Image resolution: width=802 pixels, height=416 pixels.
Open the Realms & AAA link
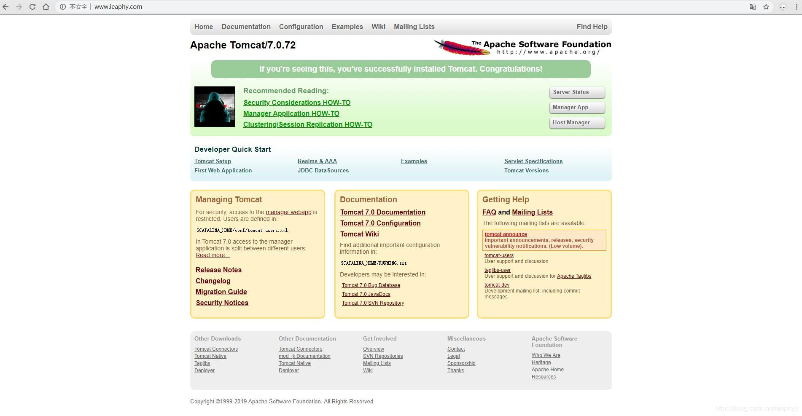coord(317,161)
